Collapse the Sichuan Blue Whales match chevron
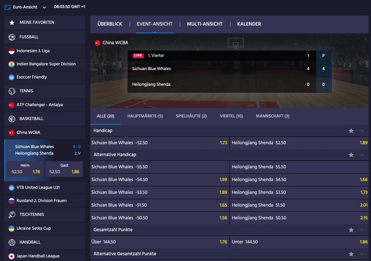The width and height of the screenshot is (371, 261). click(10, 150)
